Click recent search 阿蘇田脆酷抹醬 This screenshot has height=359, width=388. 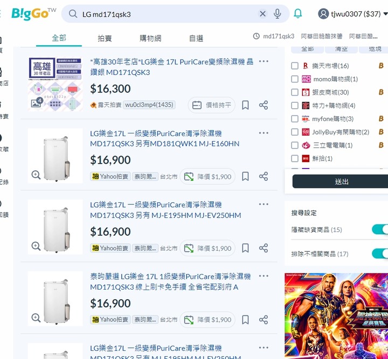point(321,36)
